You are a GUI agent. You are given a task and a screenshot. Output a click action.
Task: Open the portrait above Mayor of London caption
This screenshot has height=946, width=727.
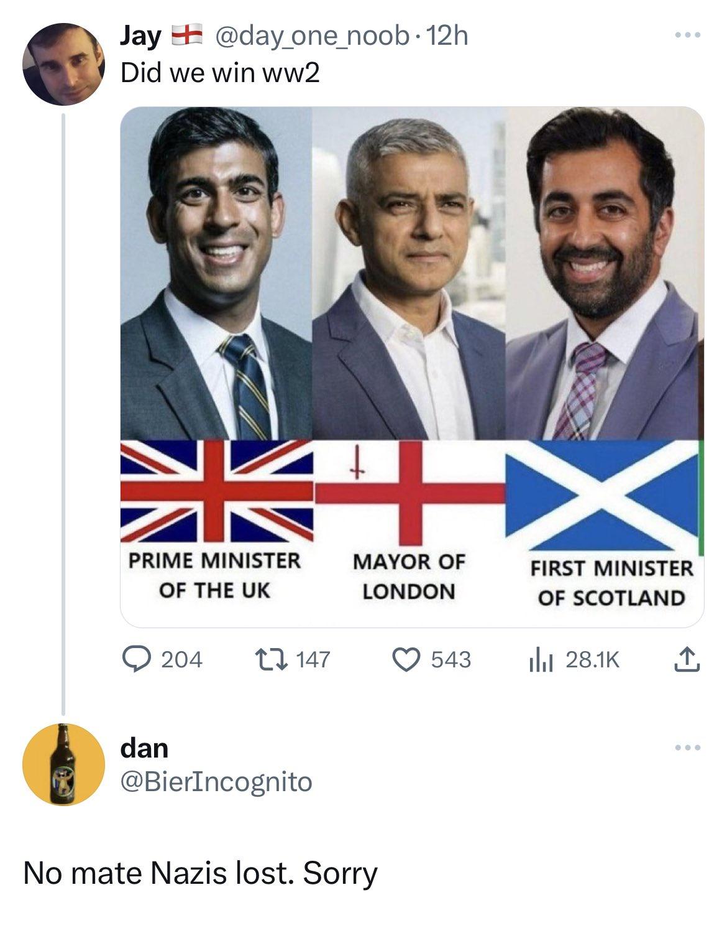click(x=409, y=274)
